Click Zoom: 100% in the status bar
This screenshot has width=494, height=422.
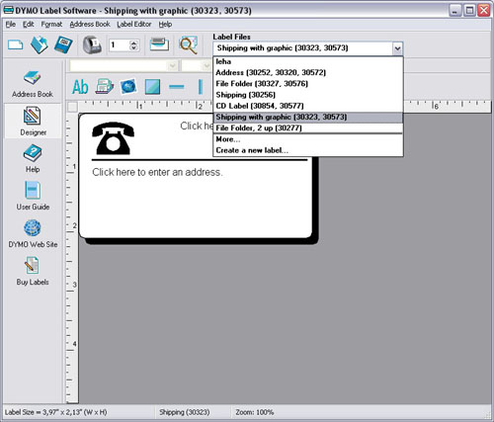[x=255, y=412]
